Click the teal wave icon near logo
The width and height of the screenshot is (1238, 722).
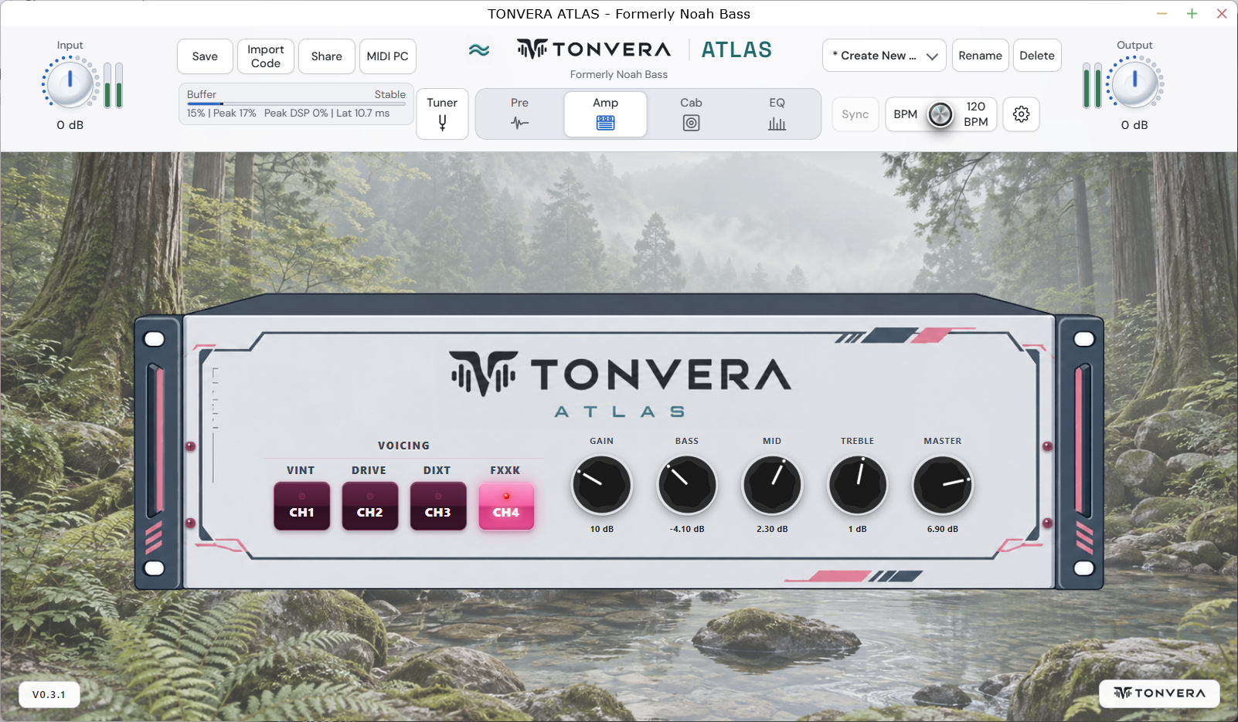(479, 50)
